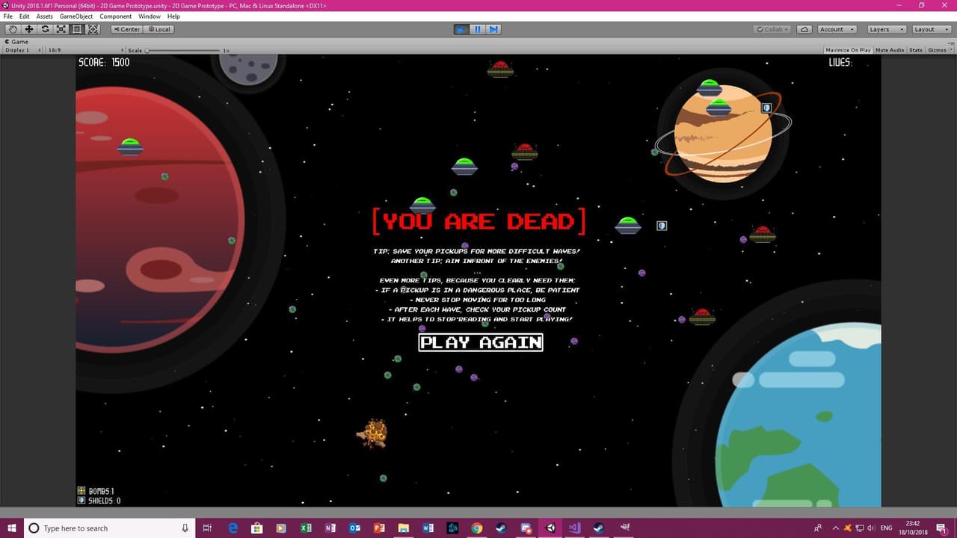Open the GameObject menu
The height and width of the screenshot is (538, 957).
[76, 16]
